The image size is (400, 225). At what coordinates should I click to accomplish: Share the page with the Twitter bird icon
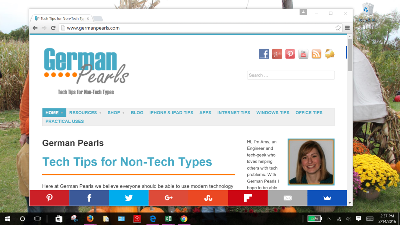[129, 198]
